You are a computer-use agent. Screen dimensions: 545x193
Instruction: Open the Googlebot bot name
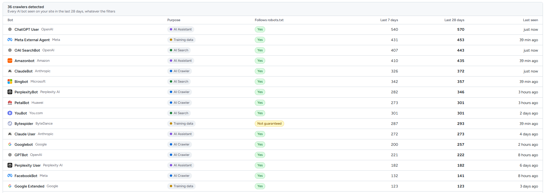(24, 145)
